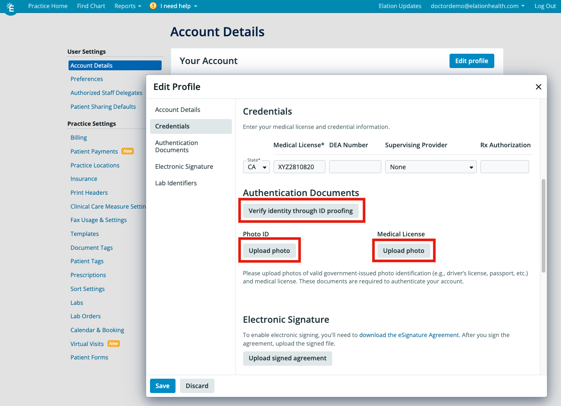The height and width of the screenshot is (406, 561).
Task: Select the Electronic Signature tab
Action: pos(184,166)
